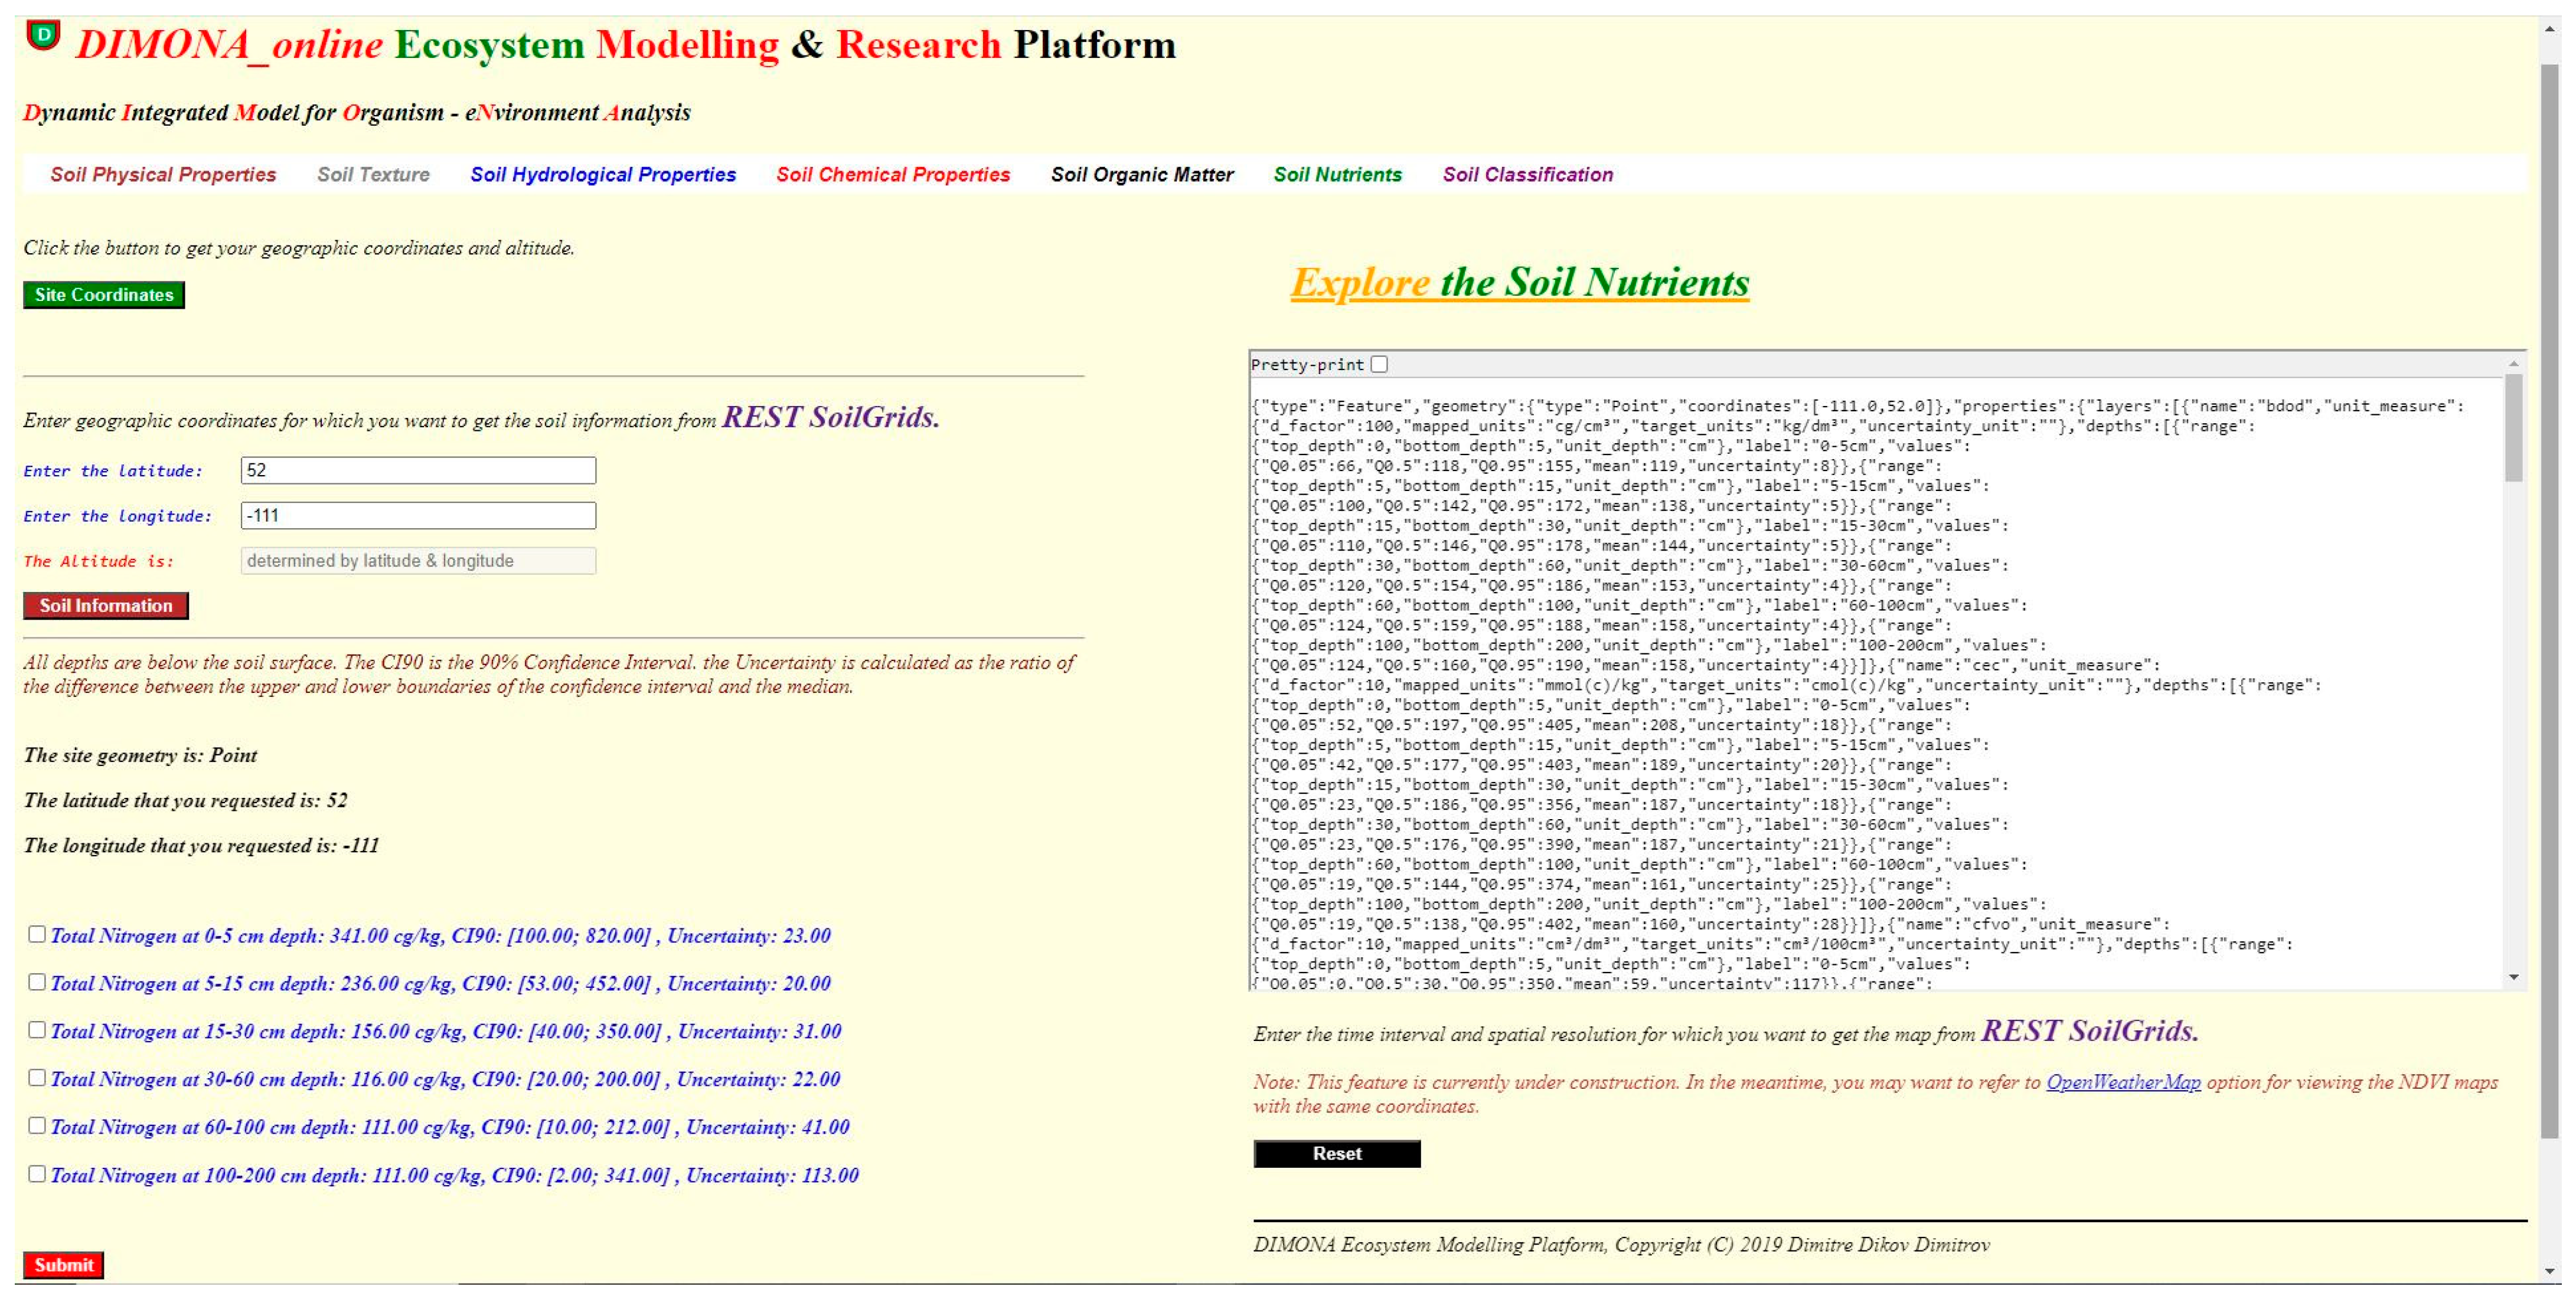The width and height of the screenshot is (2576, 1306).
Task: Click the 'Enter the latitude:' label
Action: [x=113, y=470]
